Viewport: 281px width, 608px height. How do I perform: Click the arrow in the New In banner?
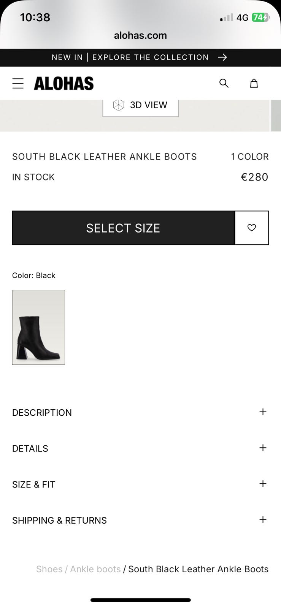[222, 57]
